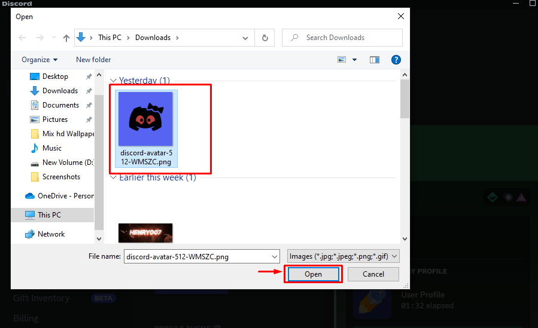Viewport: 538px width, 328px height.
Task: Open the Organize menu
Action: 39,60
